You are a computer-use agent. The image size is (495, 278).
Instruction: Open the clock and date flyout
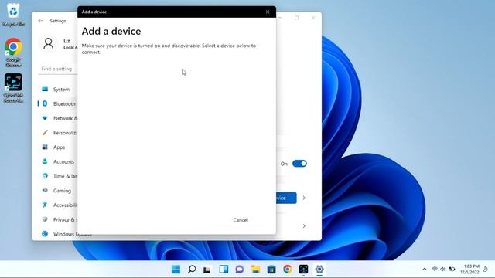point(469,269)
